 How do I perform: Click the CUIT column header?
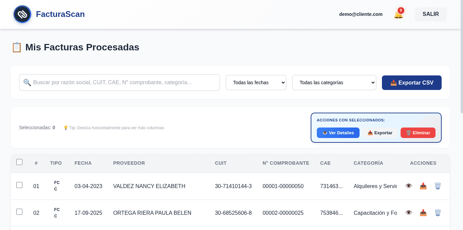(x=221, y=163)
